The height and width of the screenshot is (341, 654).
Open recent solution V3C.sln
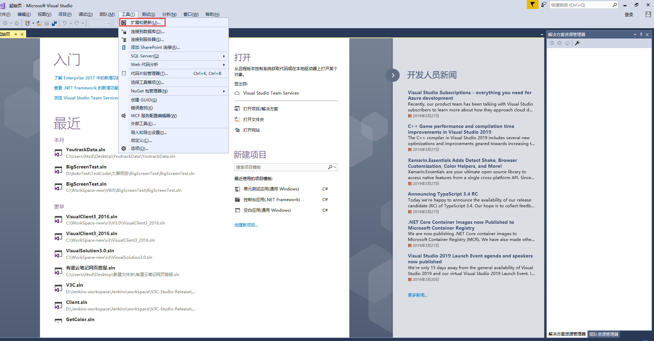tap(75, 285)
